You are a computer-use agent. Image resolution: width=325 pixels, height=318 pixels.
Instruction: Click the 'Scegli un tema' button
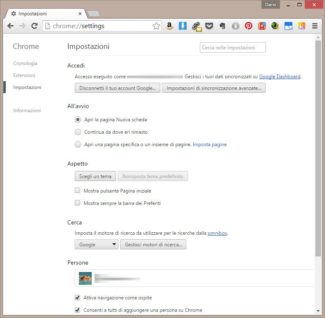coord(95,176)
